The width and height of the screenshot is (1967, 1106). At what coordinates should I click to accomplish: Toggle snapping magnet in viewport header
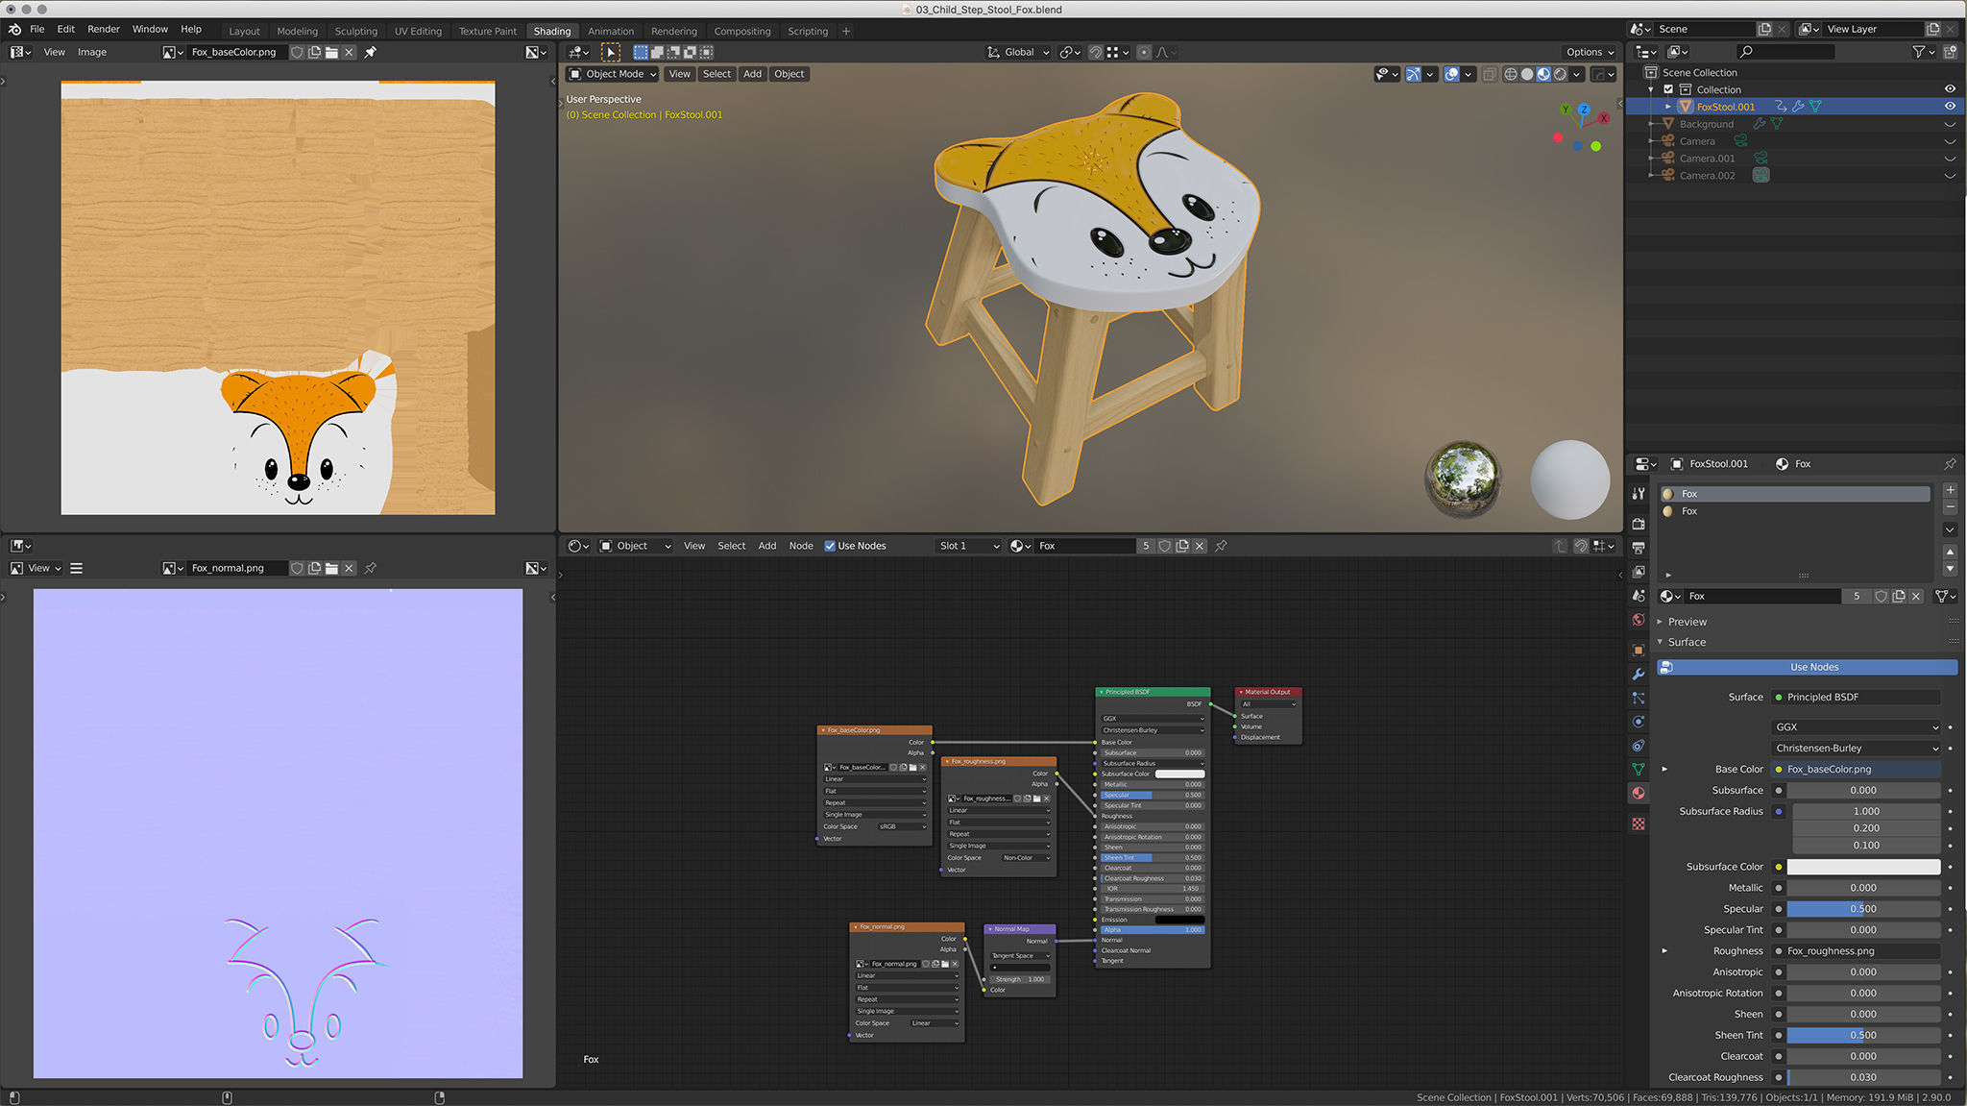[1096, 52]
